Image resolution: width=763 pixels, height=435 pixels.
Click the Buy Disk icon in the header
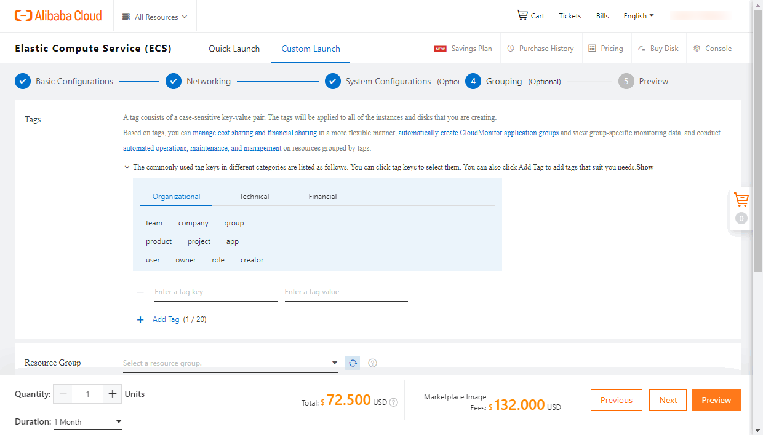(x=642, y=48)
